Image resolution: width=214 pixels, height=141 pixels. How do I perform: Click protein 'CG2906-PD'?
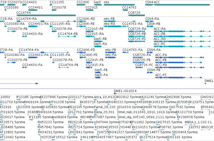click(x=86, y=50)
